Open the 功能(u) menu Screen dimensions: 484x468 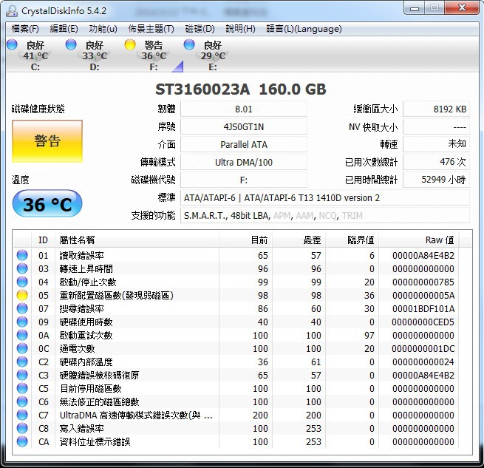(103, 29)
